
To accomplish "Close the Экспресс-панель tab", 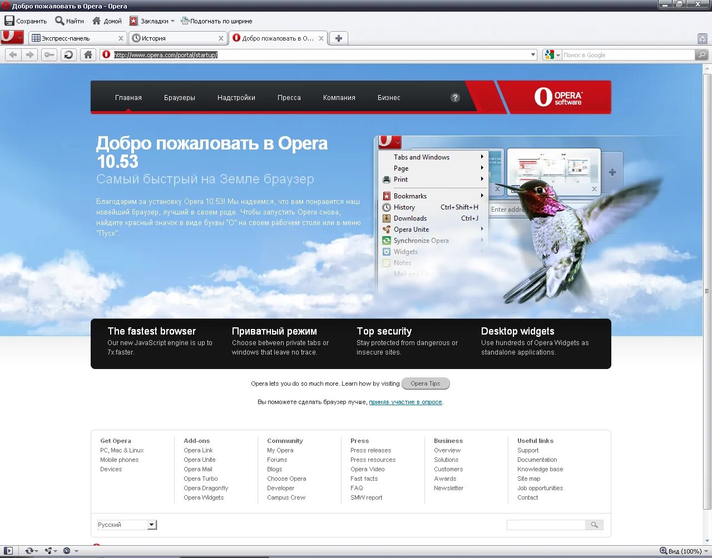I will [x=121, y=38].
